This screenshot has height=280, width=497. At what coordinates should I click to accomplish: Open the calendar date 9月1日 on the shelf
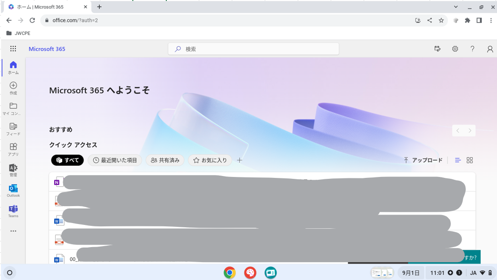pos(411,273)
